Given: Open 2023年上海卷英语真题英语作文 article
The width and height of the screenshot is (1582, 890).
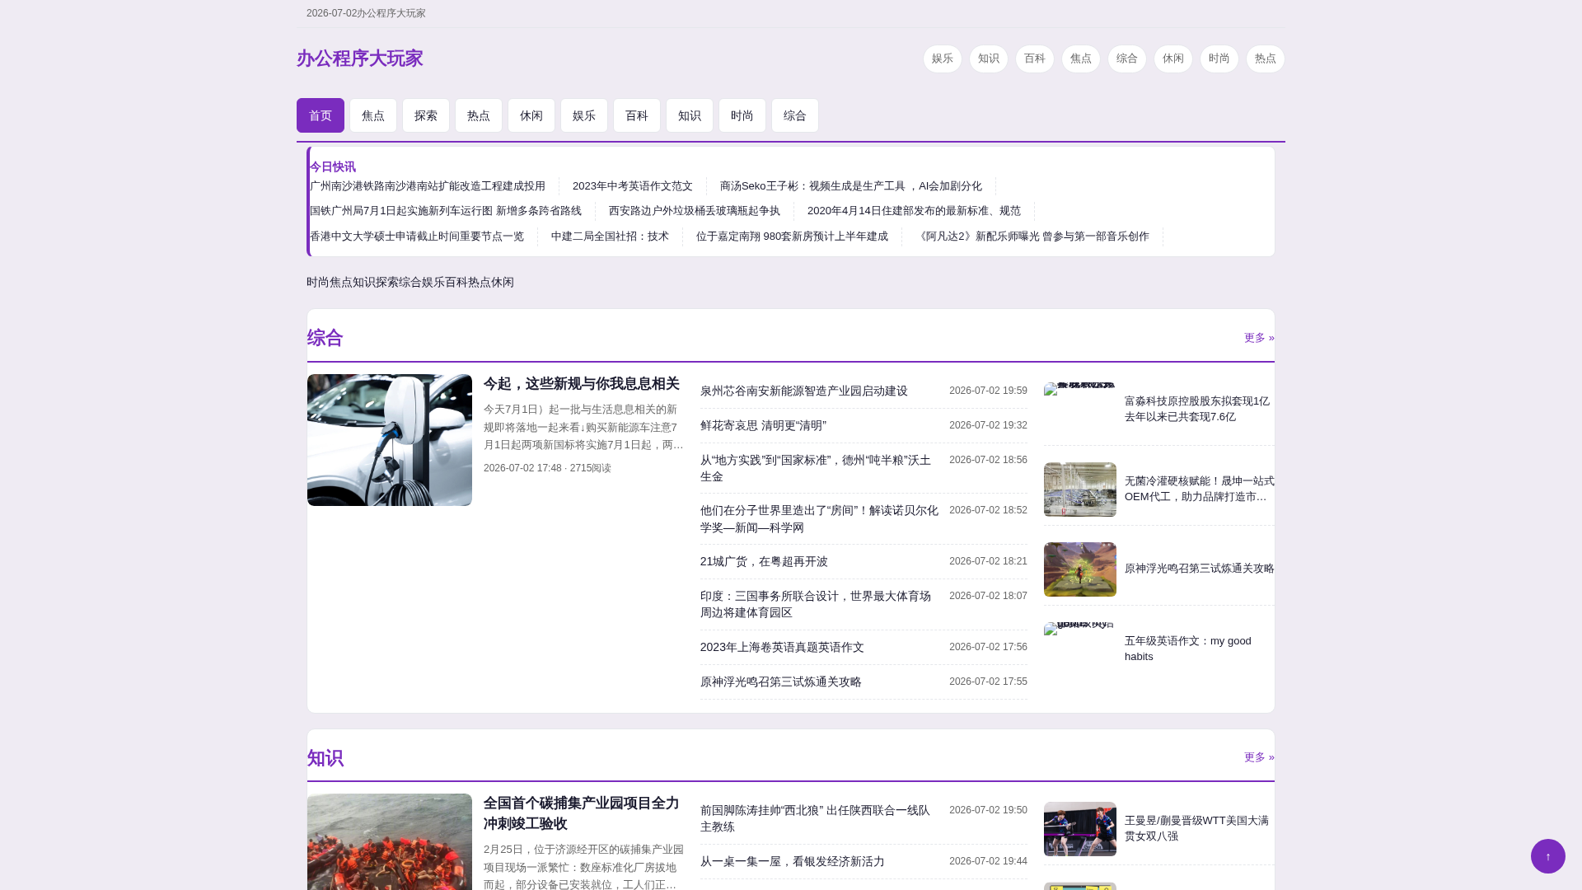Looking at the screenshot, I should 782,648.
